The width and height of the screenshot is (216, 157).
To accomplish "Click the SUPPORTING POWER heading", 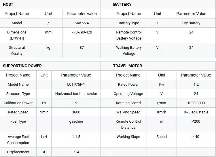I will 22,66.
